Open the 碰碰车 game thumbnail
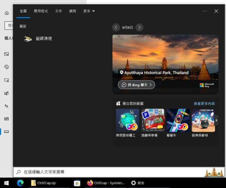 [x=178, y=120]
